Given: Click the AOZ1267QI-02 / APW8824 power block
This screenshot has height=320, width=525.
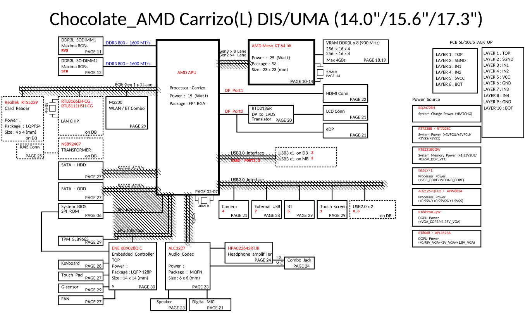Looking at the screenshot, I should click(447, 198).
